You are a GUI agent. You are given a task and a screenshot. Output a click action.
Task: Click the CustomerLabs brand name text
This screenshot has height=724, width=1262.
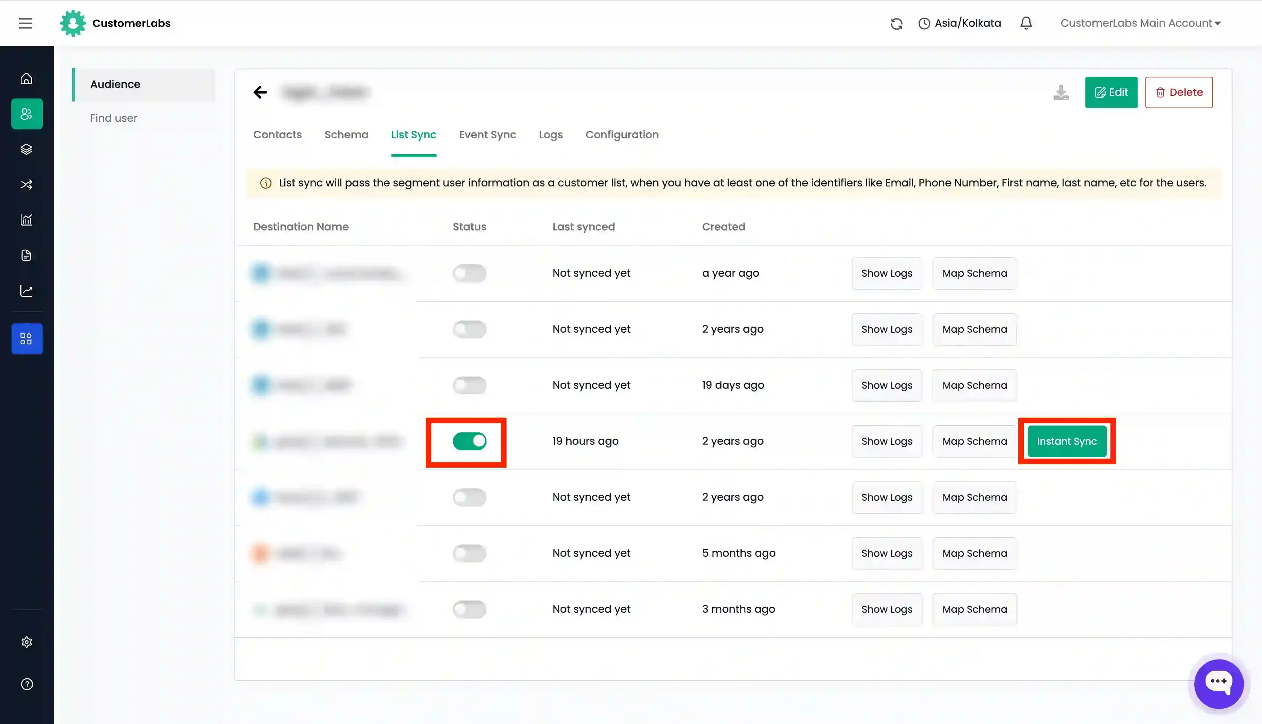pos(131,23)
